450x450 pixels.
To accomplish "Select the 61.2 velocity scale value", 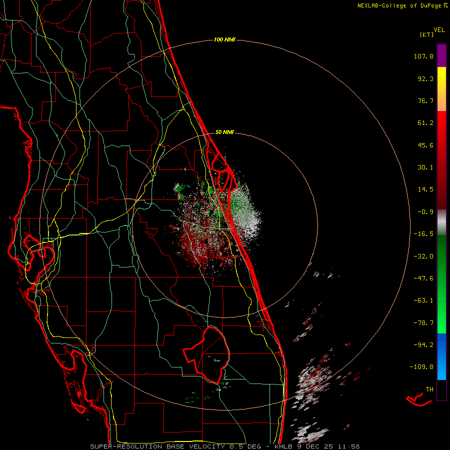I will point(425,123).
